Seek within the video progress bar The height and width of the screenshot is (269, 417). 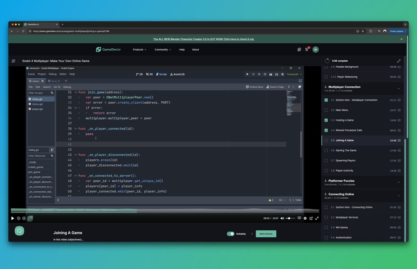[x=165, y=211]
